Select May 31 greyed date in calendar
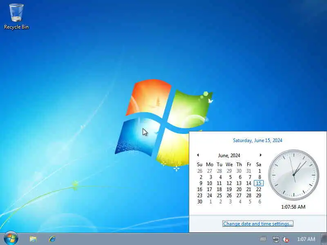The height and width of the screenshot is (245, 327). pyautogui.click(x=249, y=171)
